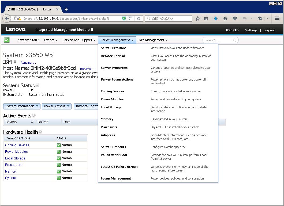Click the browser back arrow button

tap(7, 18)
